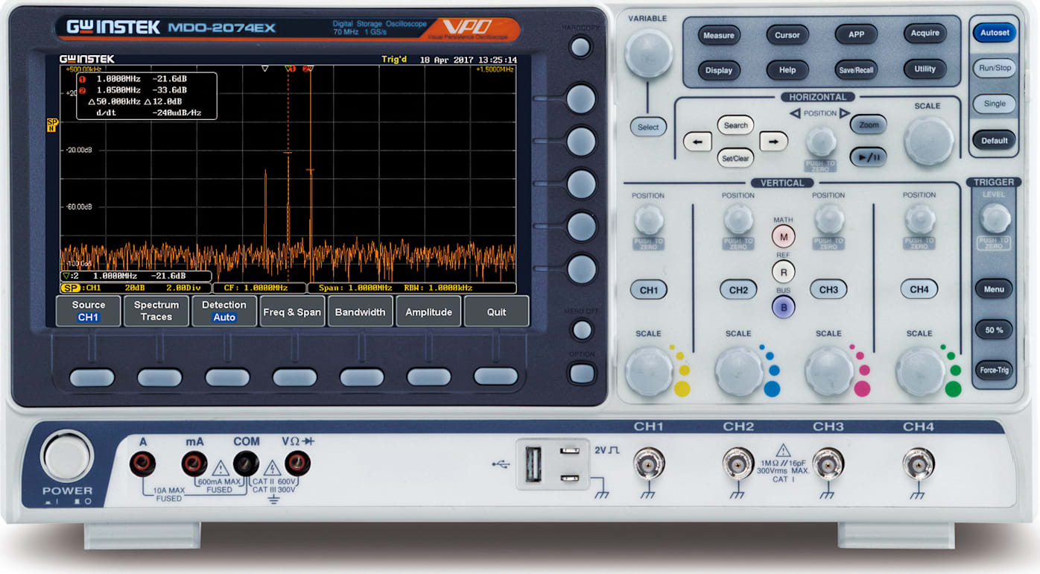Toggle a search mark with Set/Clear
Viewport: 1040px width, 574px height.
[735, 158]
